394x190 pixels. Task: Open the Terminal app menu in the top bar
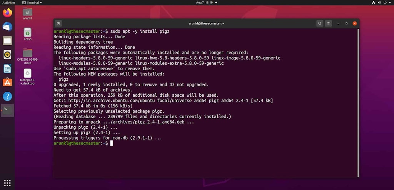click(x=32, y=3)
